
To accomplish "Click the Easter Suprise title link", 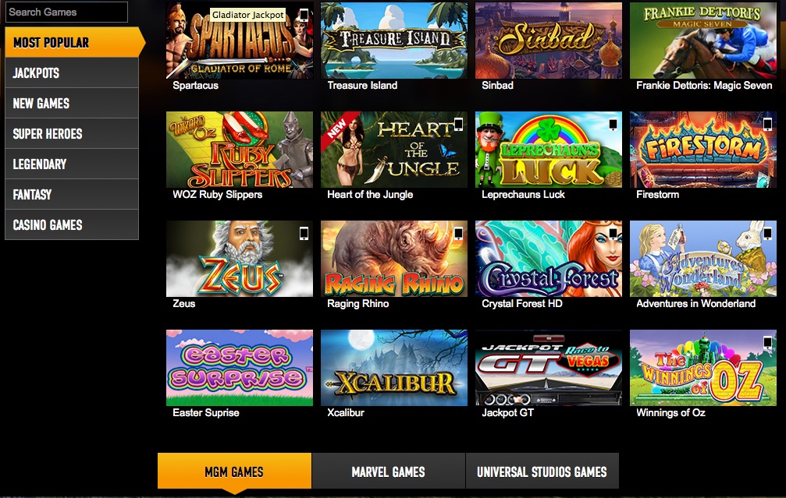I will (x=205, y=413).
